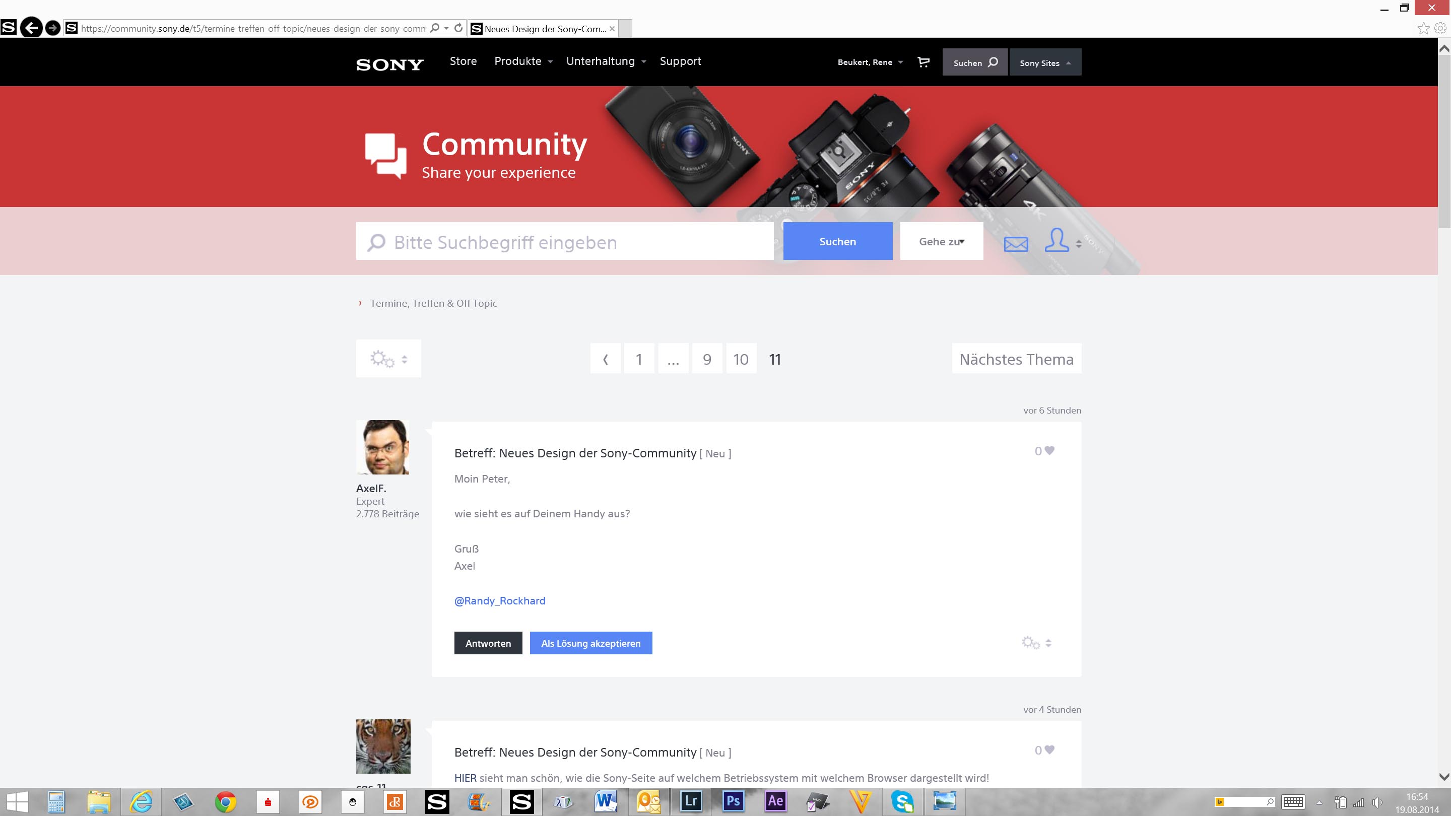1451x816 pixels.
Task: Go to previous page arrow in pagination
Action: 606,359
